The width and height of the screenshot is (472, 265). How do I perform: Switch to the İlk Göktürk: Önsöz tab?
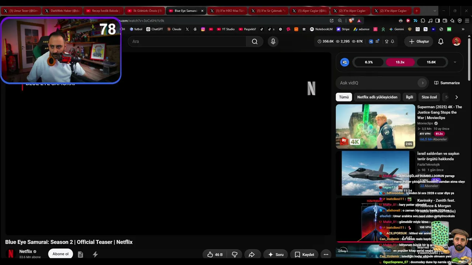tap(145, 11)
